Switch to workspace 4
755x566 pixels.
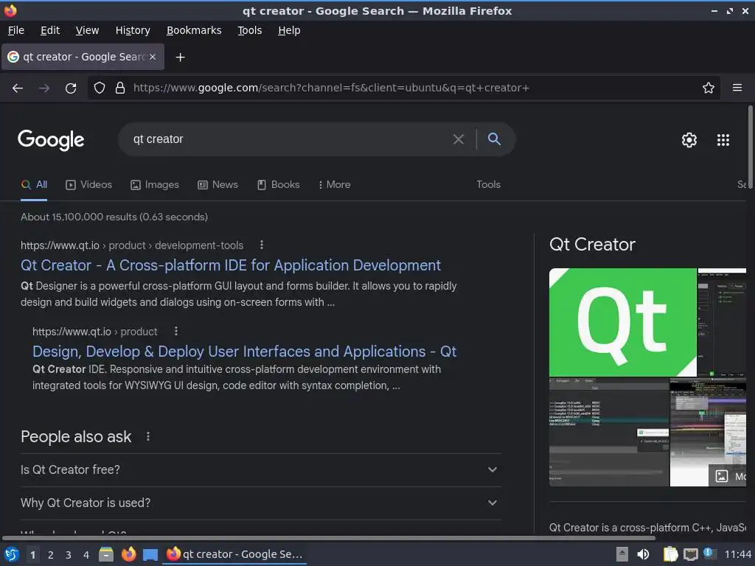[x=86, y=555]
